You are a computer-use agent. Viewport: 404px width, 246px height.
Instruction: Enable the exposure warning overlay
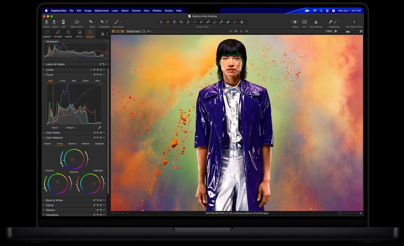pos(316,22)
